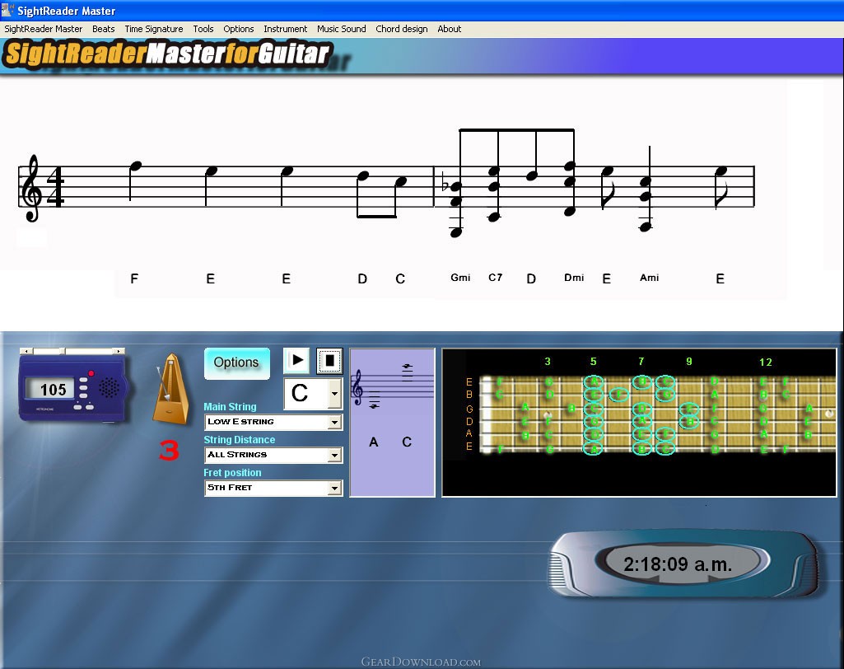844x669 pixels.
Task: Click circled E on G string, 9th fret
Action: pyautogui.click(x=689, y=409)
